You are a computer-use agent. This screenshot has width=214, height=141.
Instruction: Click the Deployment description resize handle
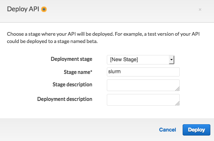178,103
